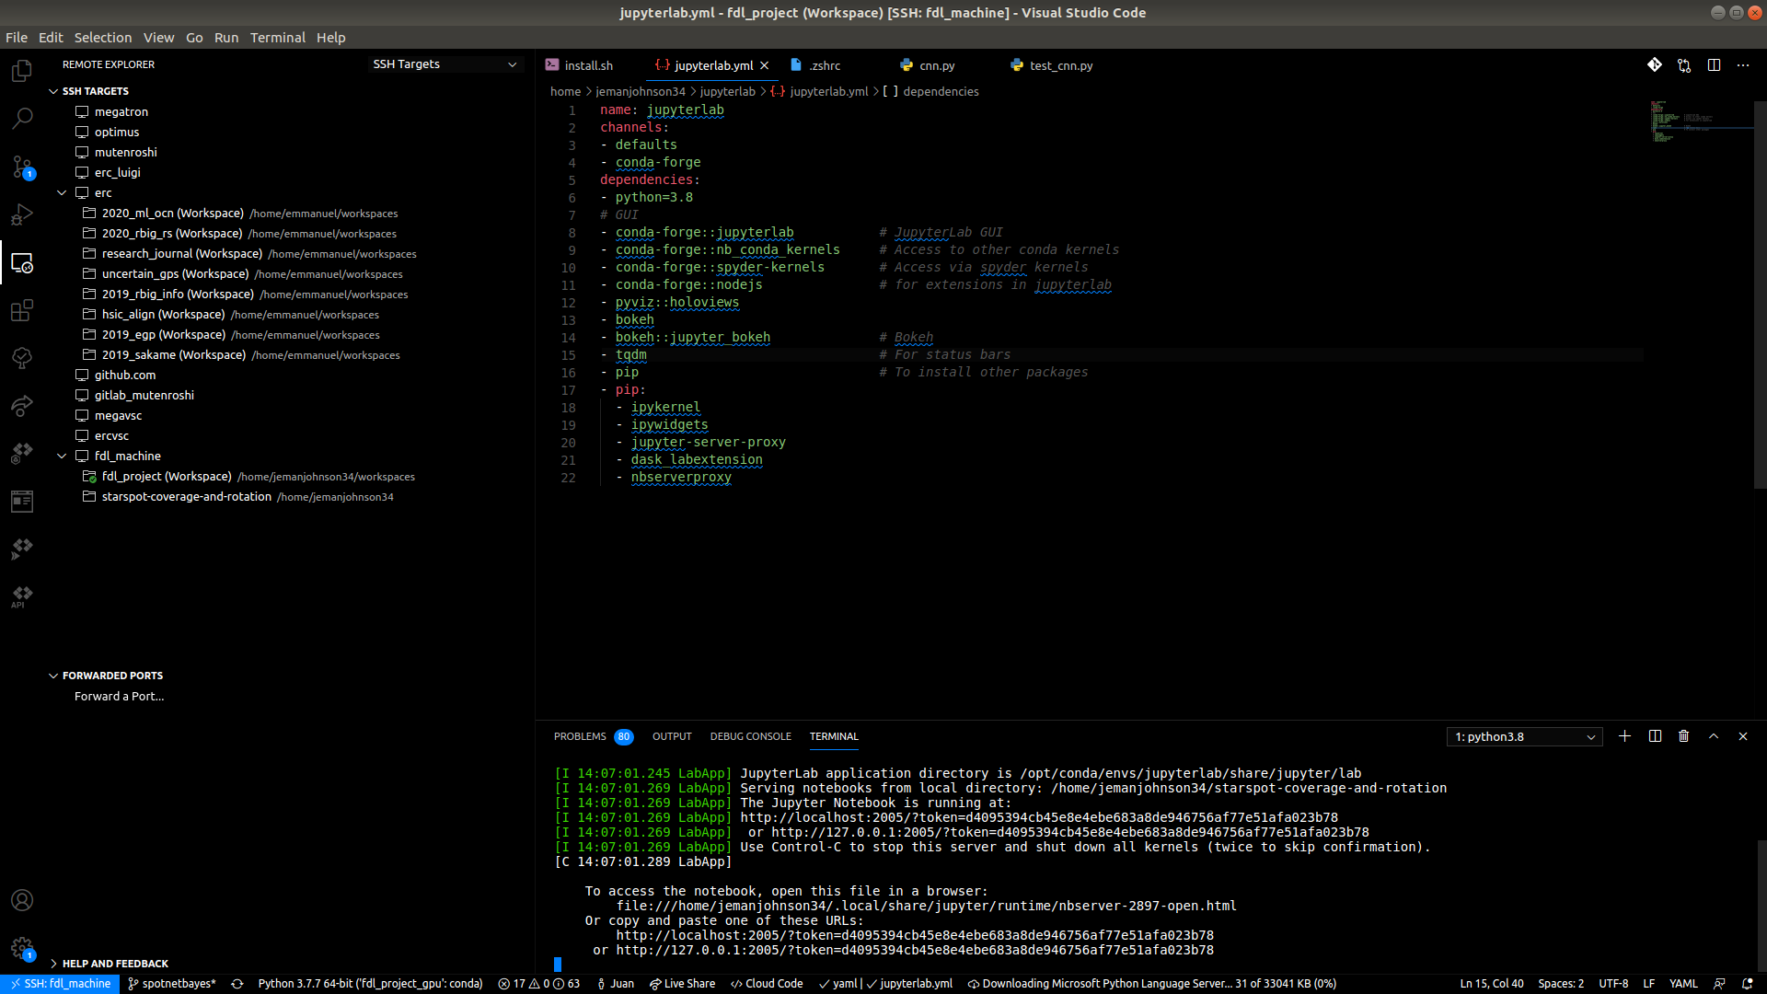Screen dimensions: 1767x994
Task: Create a new terminal with plus icon
Action: coord(1624,736)
